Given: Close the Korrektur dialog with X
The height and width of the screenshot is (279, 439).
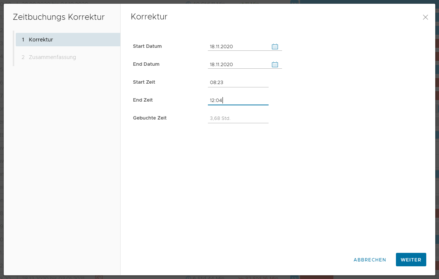Looking at the screenshot, I should click(x=425, y=17).
